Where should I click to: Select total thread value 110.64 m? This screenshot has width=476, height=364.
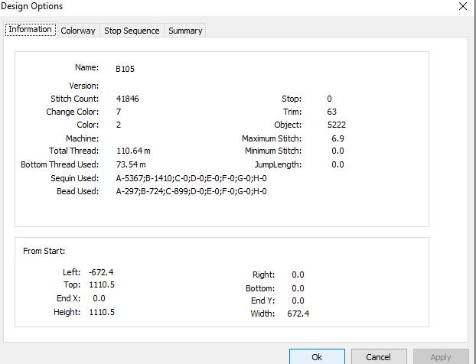tap(133, 151)
